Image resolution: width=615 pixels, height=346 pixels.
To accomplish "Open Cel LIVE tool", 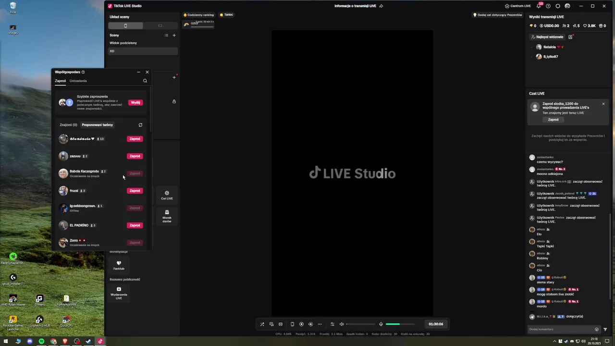I will (167, 195).
